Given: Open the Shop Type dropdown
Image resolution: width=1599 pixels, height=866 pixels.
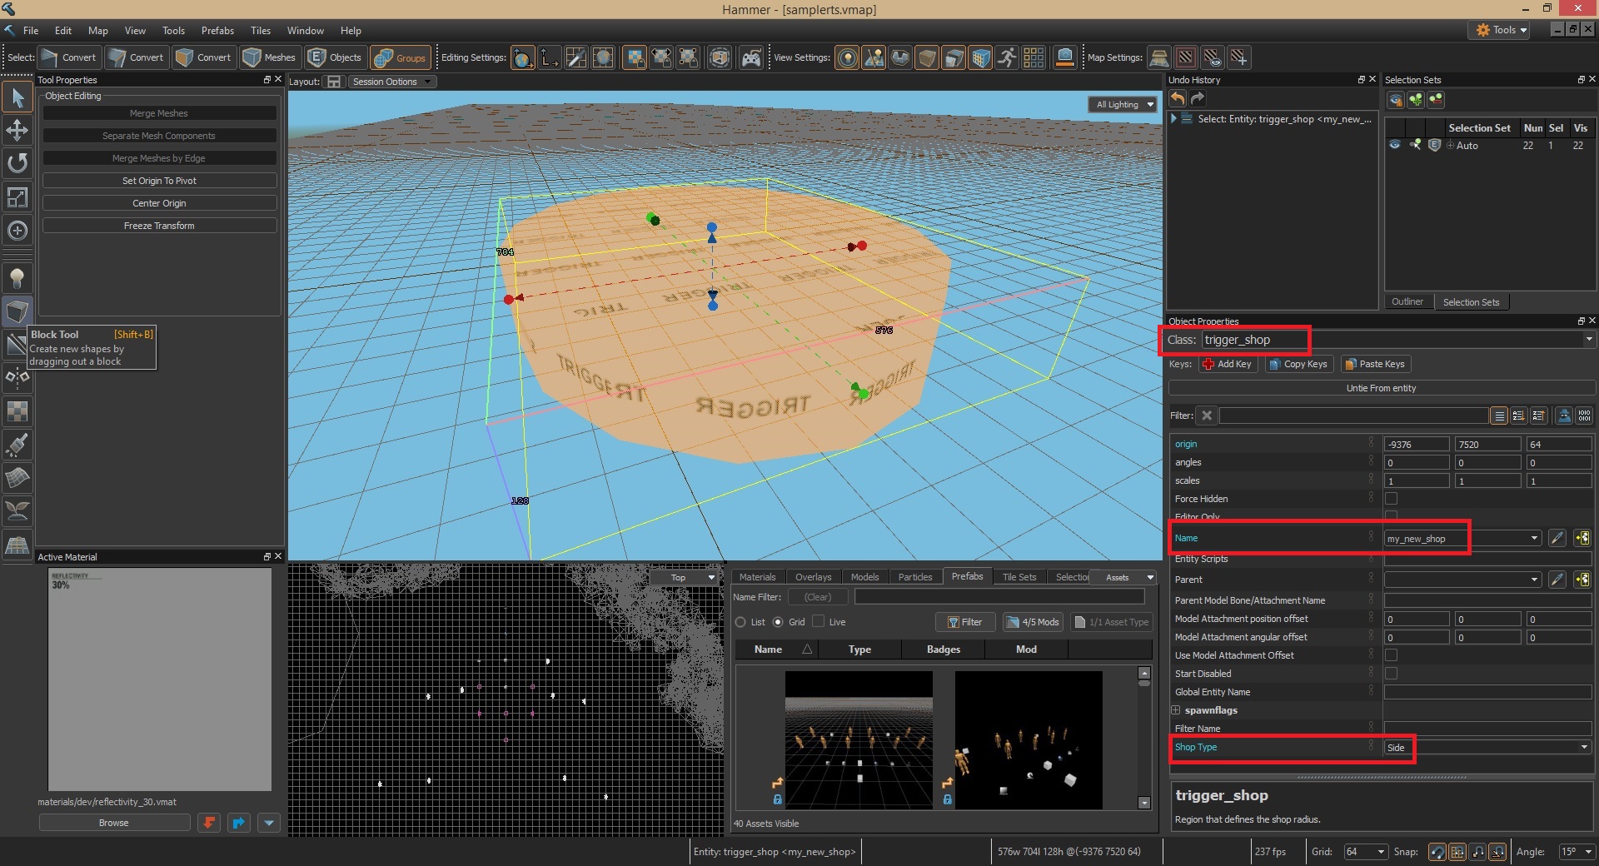Looking at the screenshot, I should 1487,747.
